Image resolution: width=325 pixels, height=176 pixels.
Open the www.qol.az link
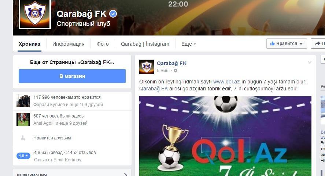[x=226, y=82]
